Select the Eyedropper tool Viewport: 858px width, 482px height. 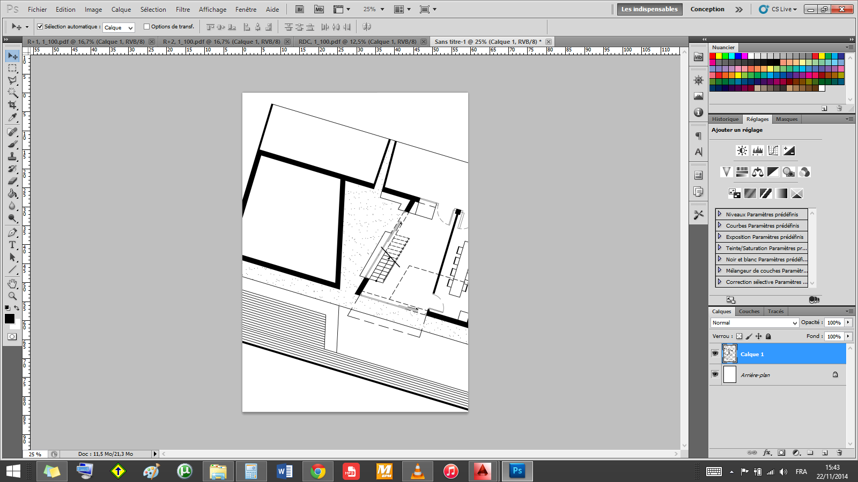click(12, 117)
